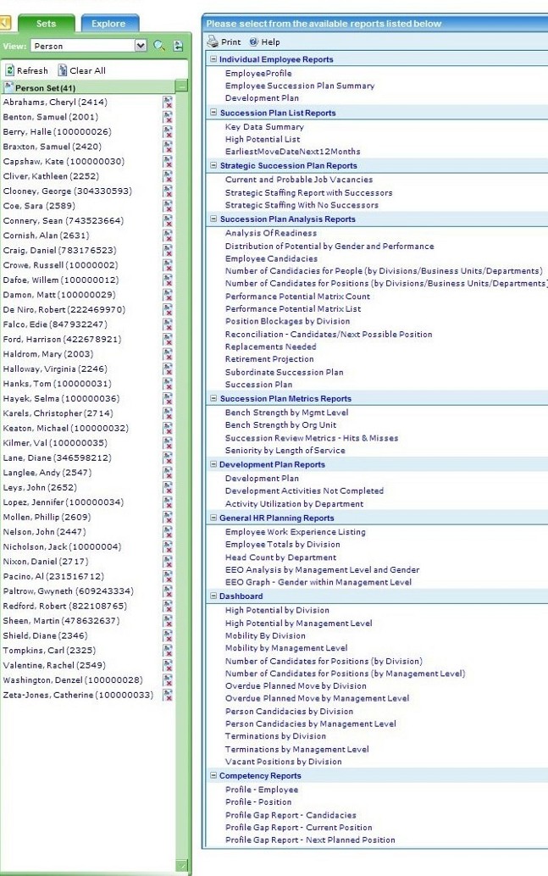
Task: Remove Pacino, Al from the set
Action: tap(168, 577)
